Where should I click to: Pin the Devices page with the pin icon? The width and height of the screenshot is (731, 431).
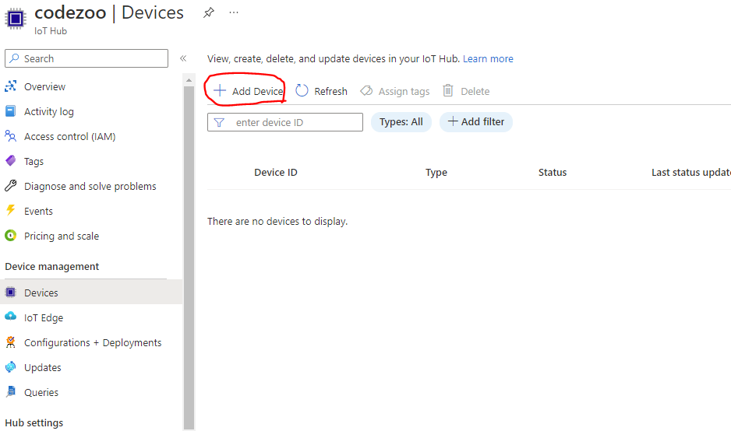click(x=209, y=12)
